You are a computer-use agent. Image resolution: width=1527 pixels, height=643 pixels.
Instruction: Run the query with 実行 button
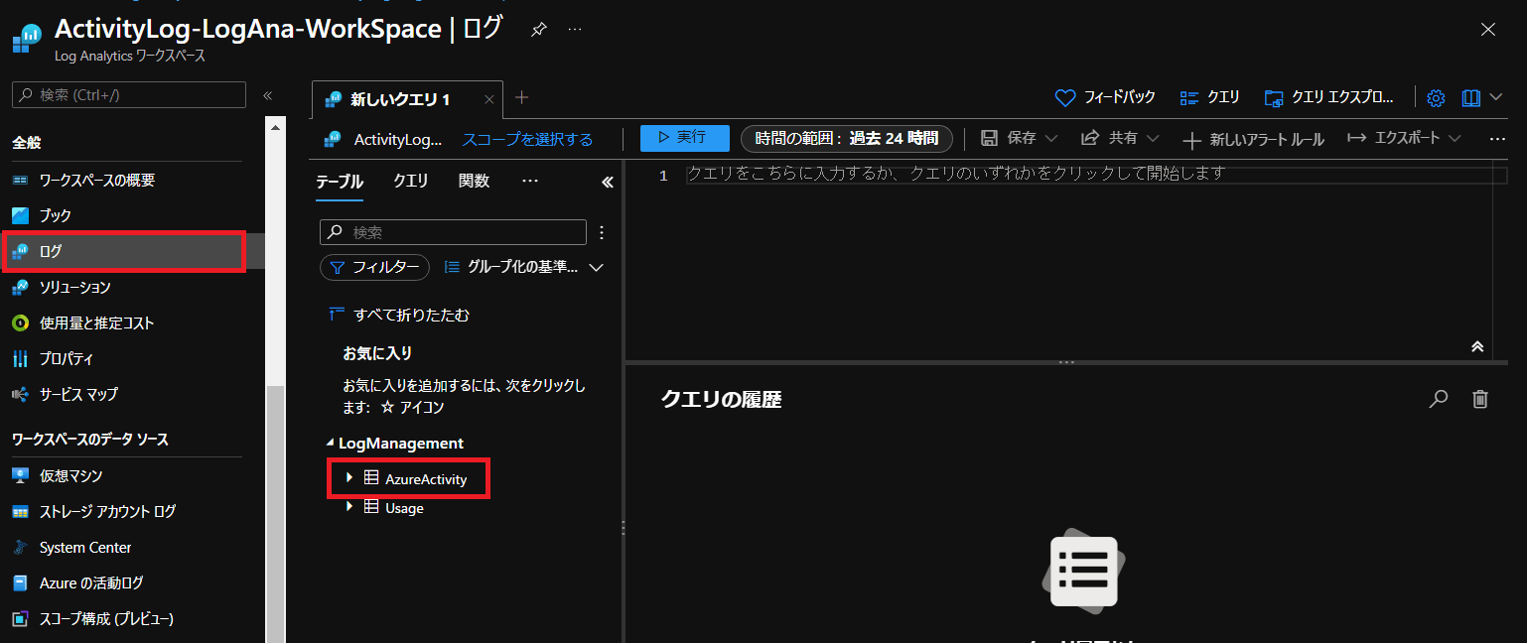pyautogui.click(x=685, y=138)
